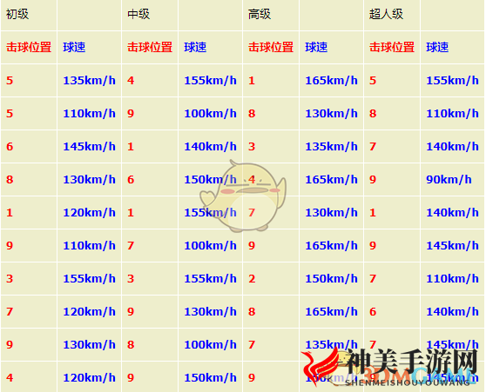Select hit position 4 in the 中级 column
Viewport: 486px width, 392px height.
(131, 81)
